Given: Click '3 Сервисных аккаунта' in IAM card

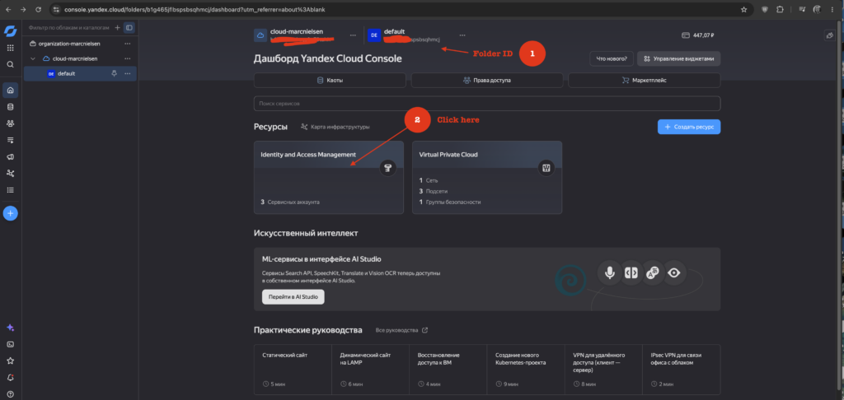Looking at the screenshot, I should coord(290,202).
